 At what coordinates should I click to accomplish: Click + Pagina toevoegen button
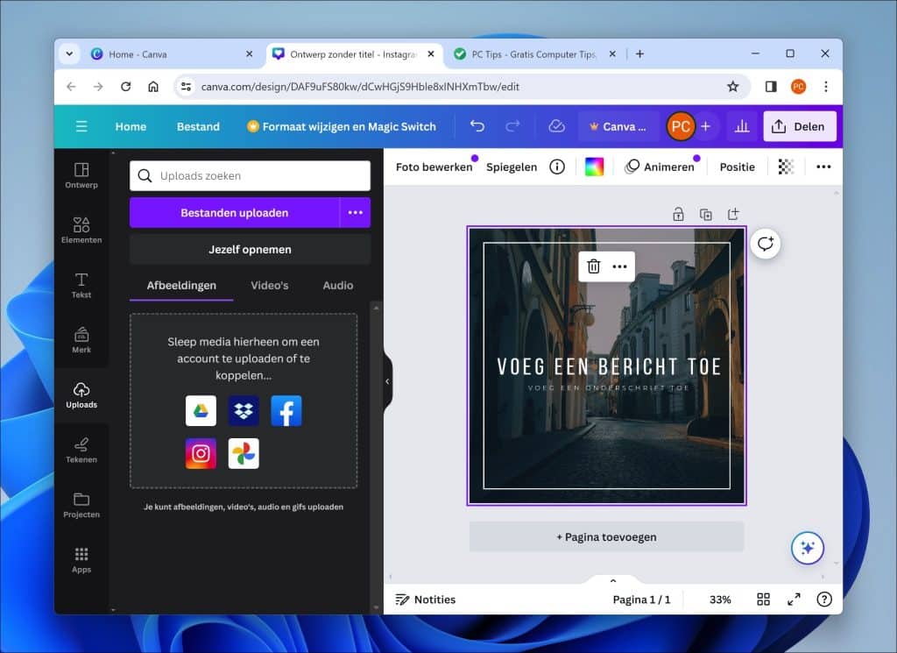(606, 536)
